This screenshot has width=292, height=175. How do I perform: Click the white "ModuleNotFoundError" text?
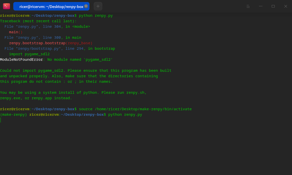click(21, 60)
